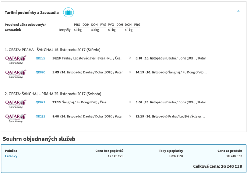Click the Qatar Airways logo for flight QR871

[16, 103]
